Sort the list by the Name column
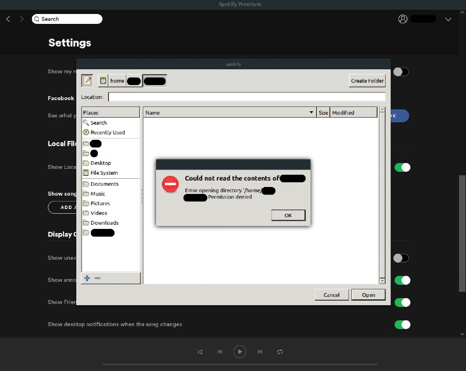Image resolution: width=466 pixels, height=371 pixels. point(230,112)
